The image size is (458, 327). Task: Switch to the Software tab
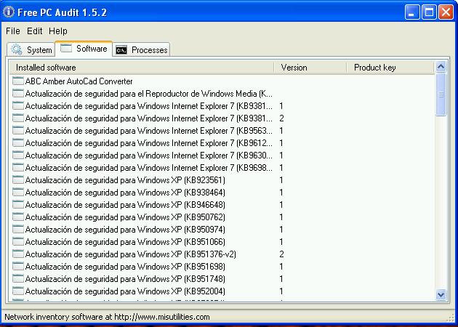click(84, 49)
